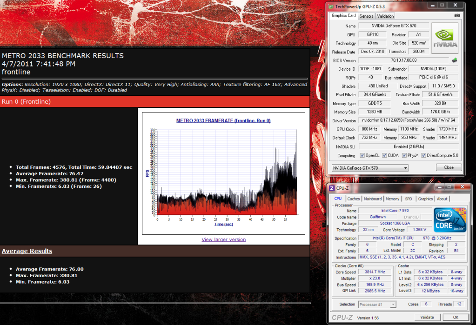
Task: Click the Threads value 12 in CPU-Z
Action: 459,304
